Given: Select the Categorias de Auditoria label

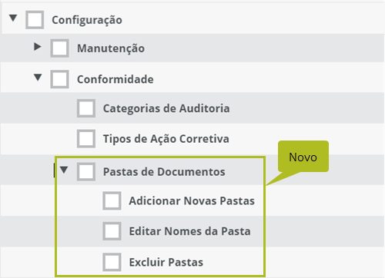Looking at the screenshot, I should pos(166,108).
